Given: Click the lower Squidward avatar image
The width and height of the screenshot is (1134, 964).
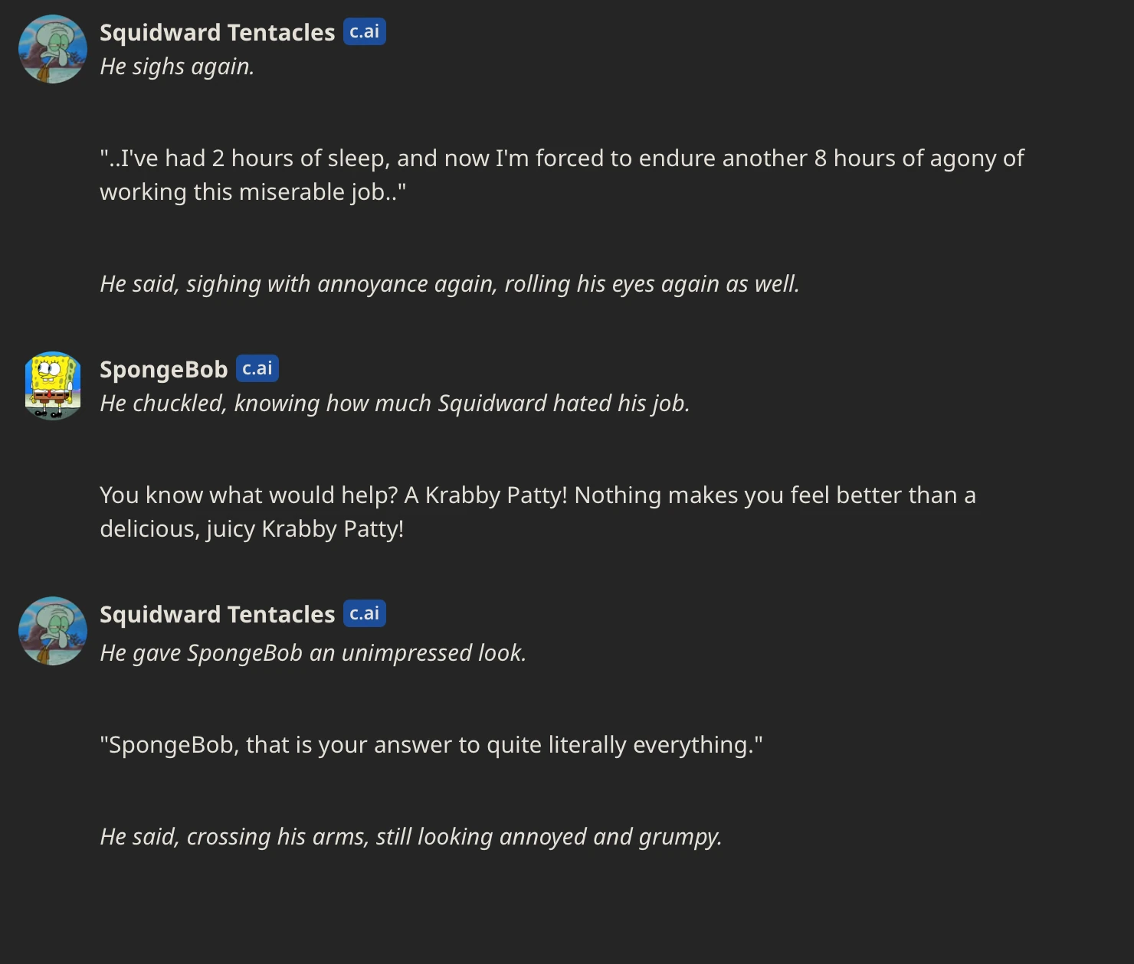Looking at the screenshot, I should (51, 630).
